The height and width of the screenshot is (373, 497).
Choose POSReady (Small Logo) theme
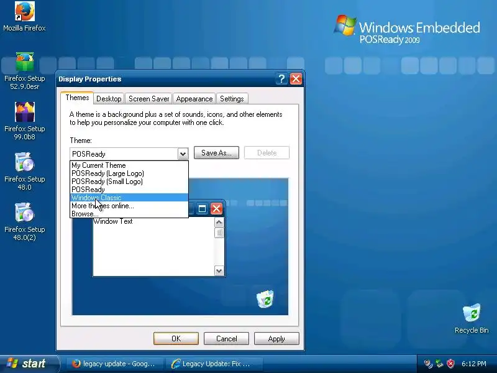[x=129, y=182]
